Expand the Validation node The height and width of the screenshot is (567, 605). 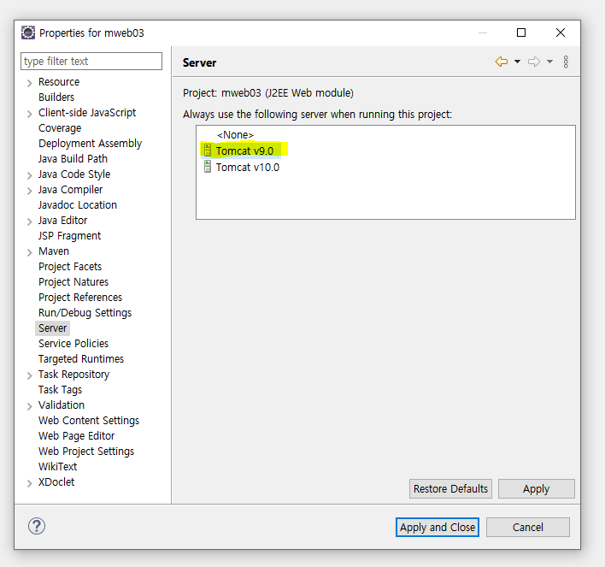(29, 406)
